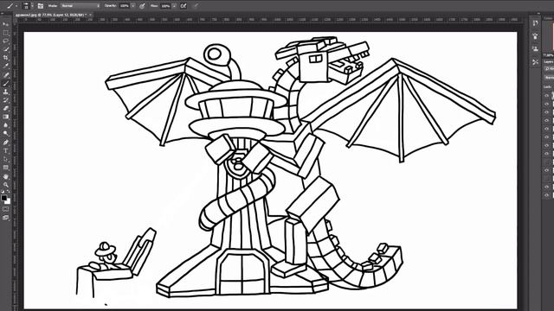Select the Dodge tool
Viewport: 554px width, 311px height.
pyautogui.click(x=6, y=134)
